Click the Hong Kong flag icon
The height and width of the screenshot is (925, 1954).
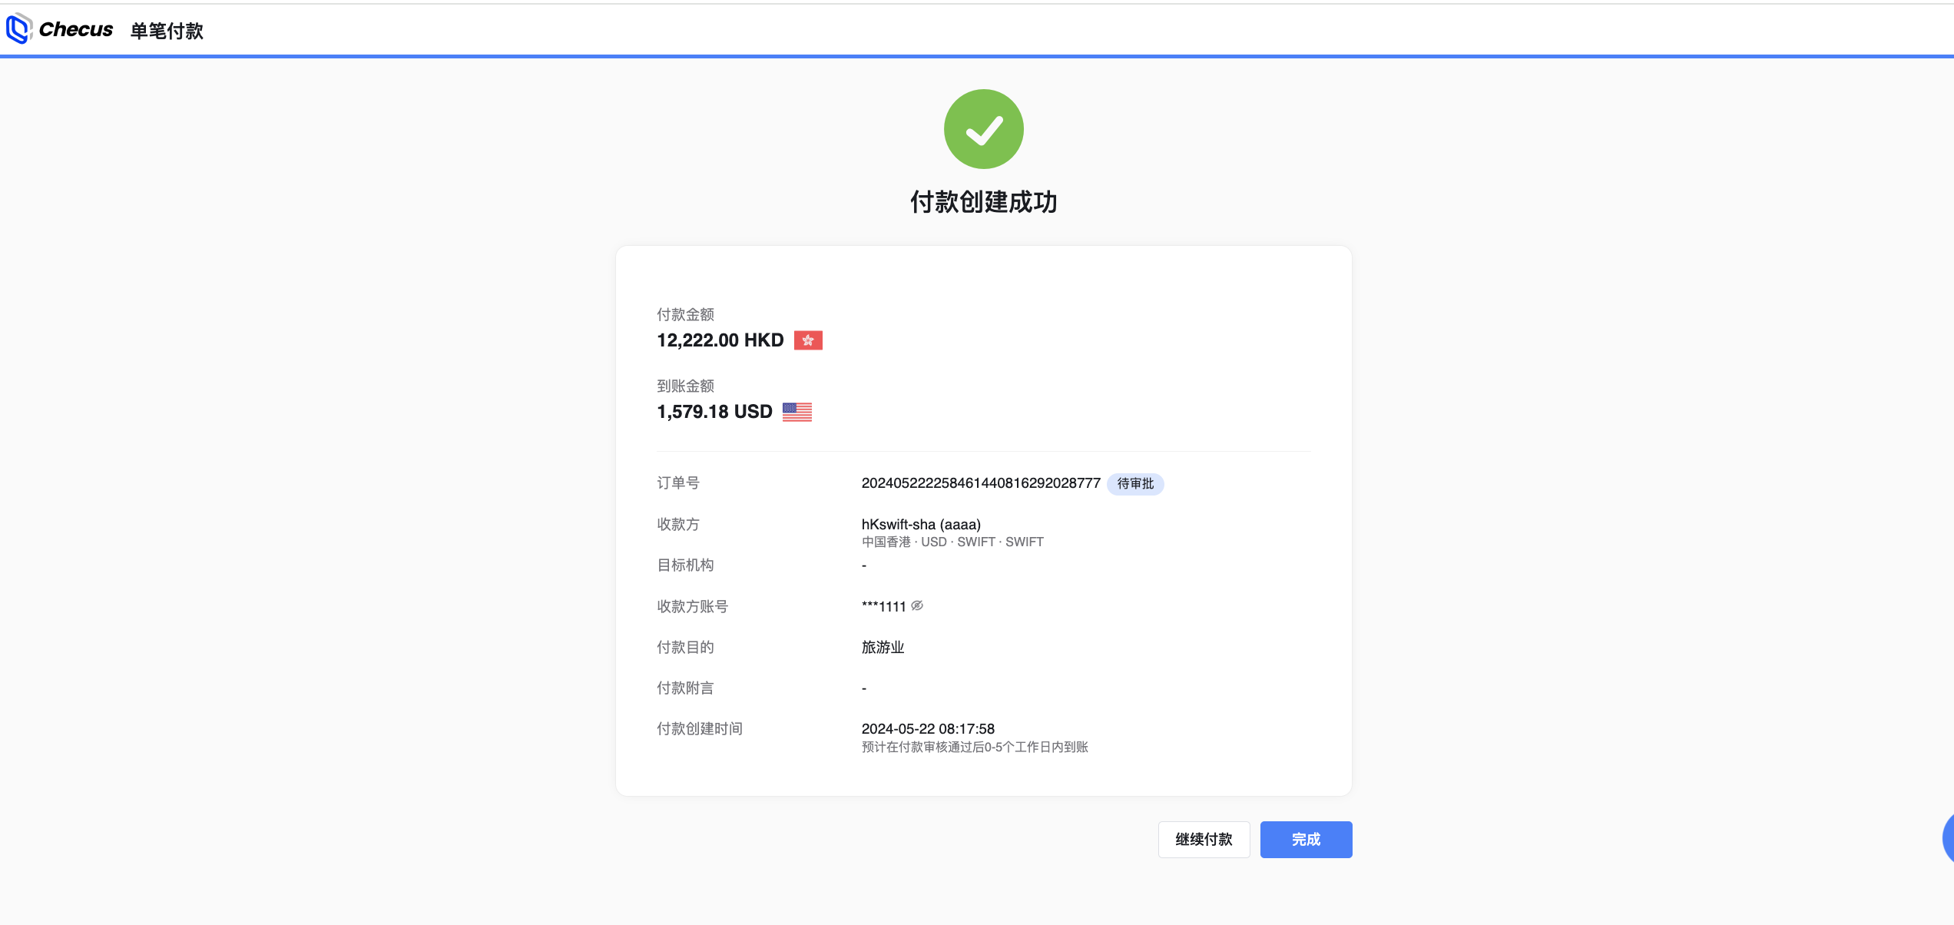coord(808,340)
